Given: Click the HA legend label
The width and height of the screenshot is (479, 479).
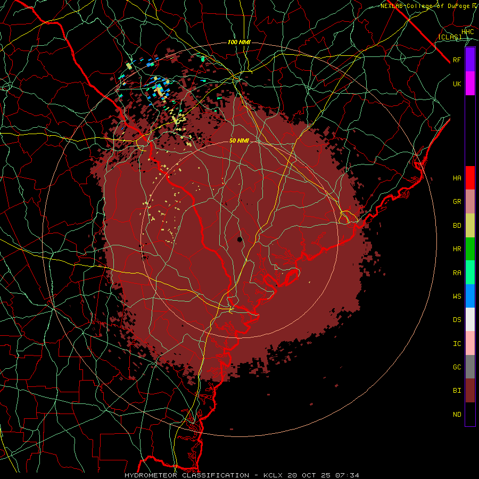Looking at the screenshot, I should coord(457,178).
